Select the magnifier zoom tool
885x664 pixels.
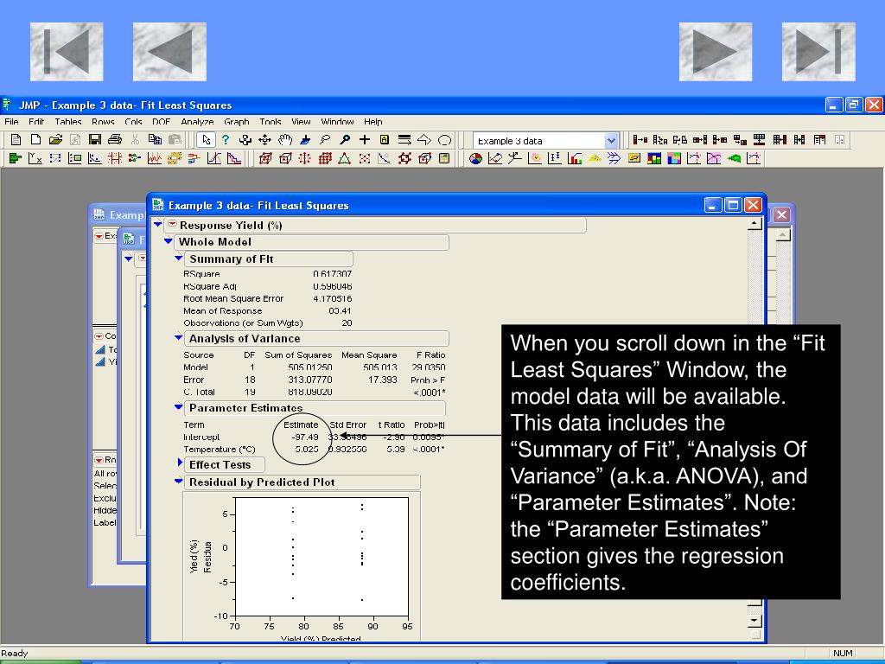(x=344, y=140)
